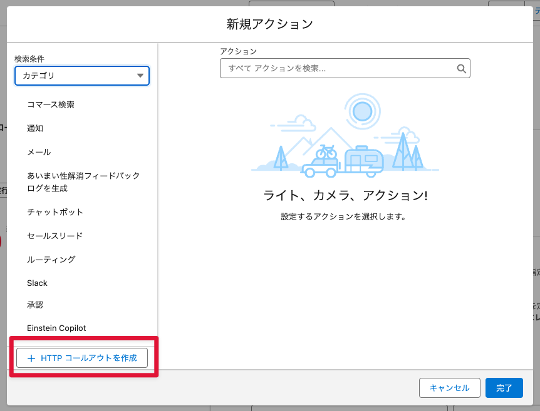Click the HTTP コールアウトを作成 button
540x411 pixels.
click(x=82, y=358)
